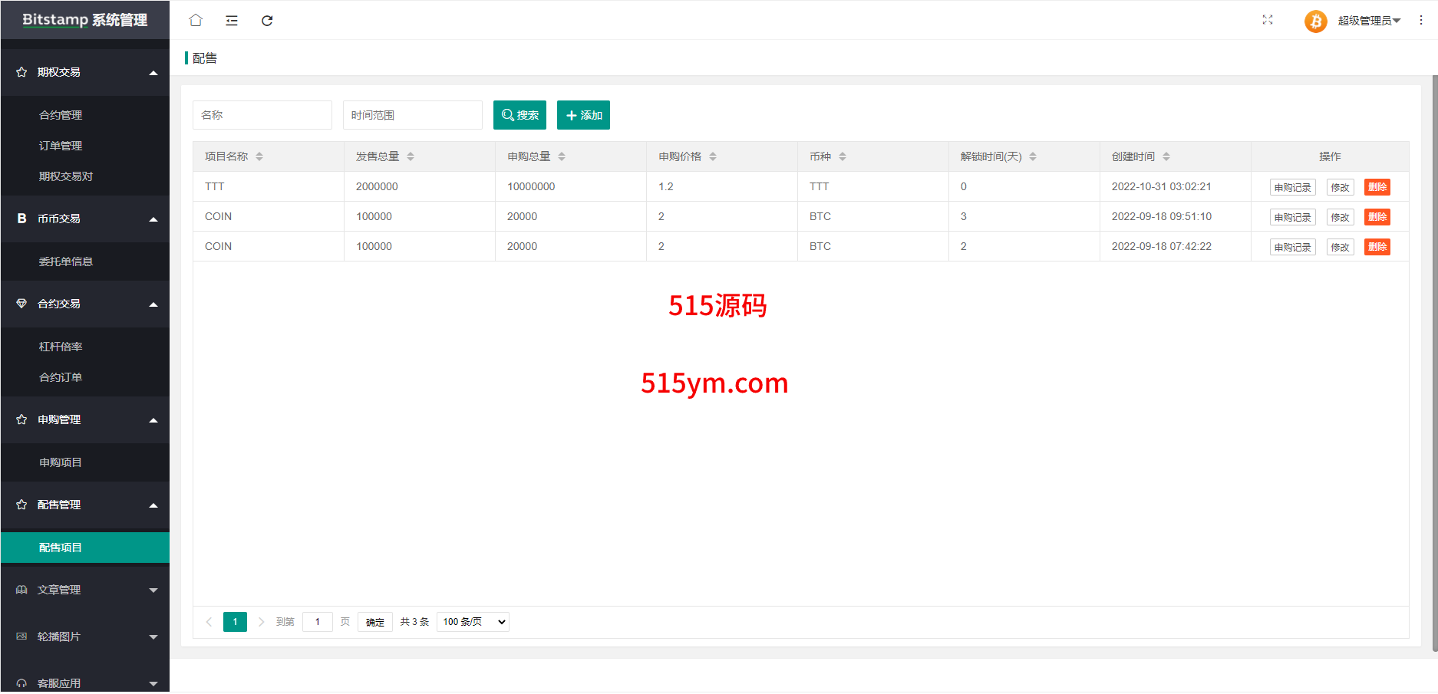Open 合约管理 in the sidebar
This screenshot has height=694, width=1438.
point(61,115)
